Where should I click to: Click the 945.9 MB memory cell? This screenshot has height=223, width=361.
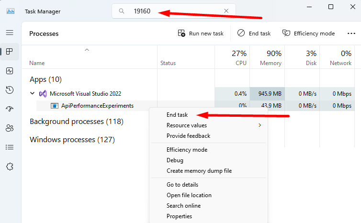click(267, 94)
